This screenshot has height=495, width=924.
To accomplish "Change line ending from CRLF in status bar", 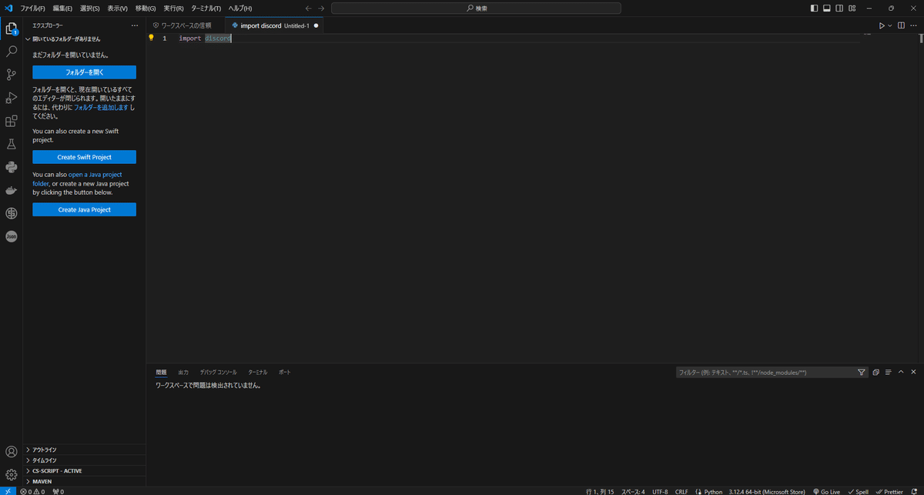I will coord(681,491).
